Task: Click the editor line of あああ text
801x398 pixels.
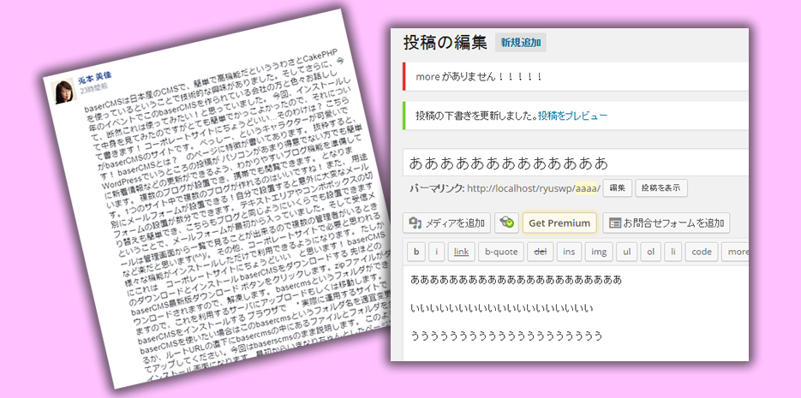Action: pos(516,280)
